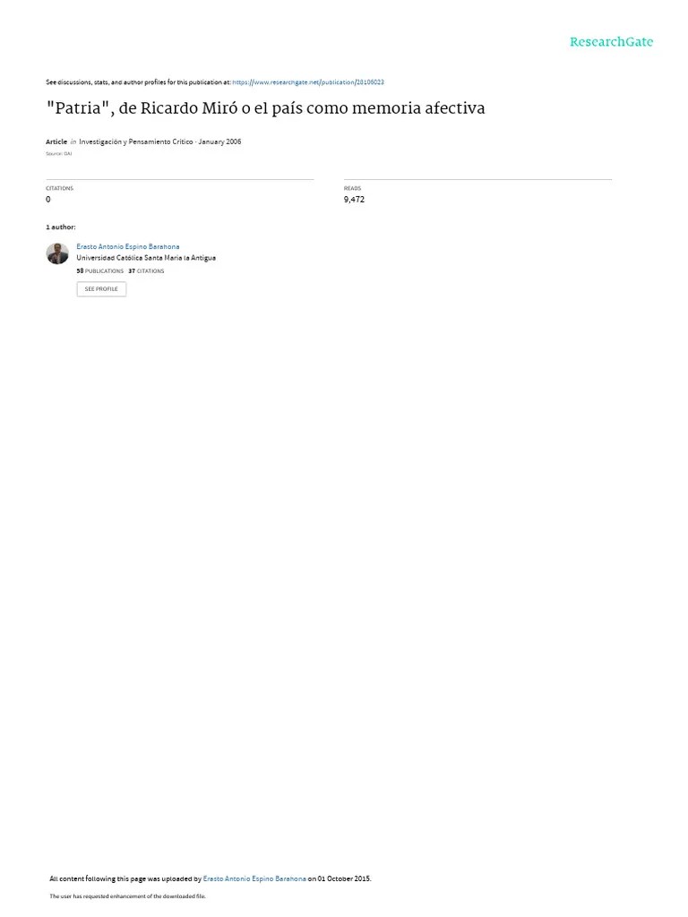The image size is (688, 917).
Task: Open the author's profile photo thumbnail
Action: click(57, 253)
